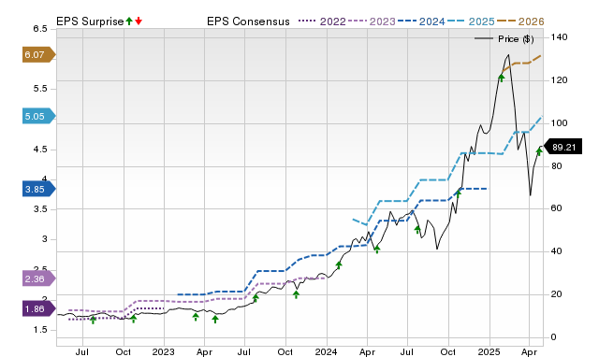The image size is (599, 357).
Task: Click the latest surprise arrow beside 89.21
Action: (539, 151)
